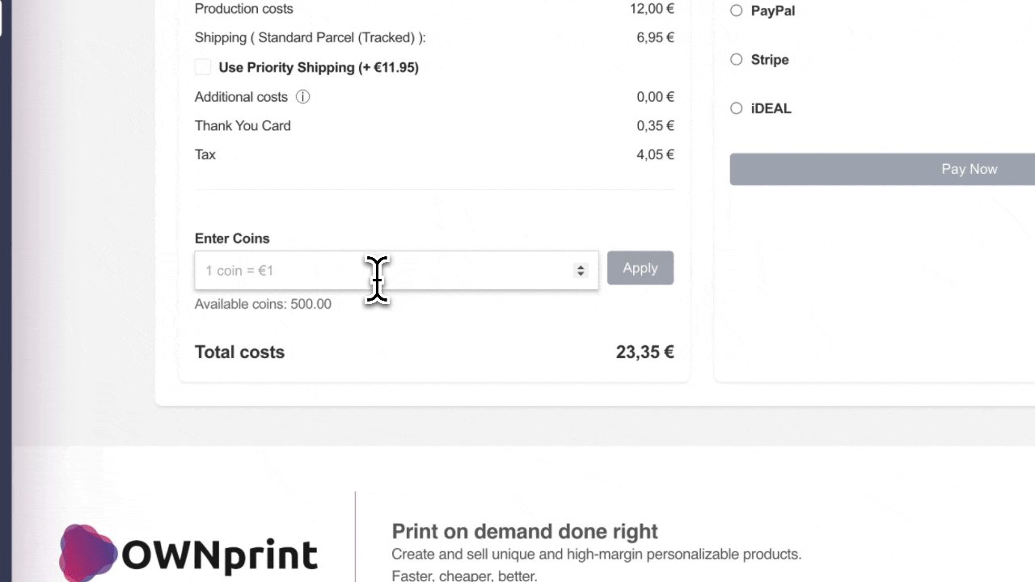Click the Shipping Standard Parcel line
The image size is (1035, 582).
pos(310,37)
